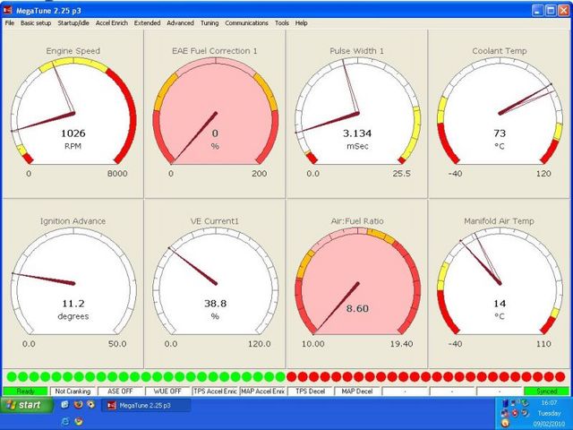This screenshot has height=430, width=573.
Task: Expand the Accel Enrich menu
Action: (x=115, y=22)
